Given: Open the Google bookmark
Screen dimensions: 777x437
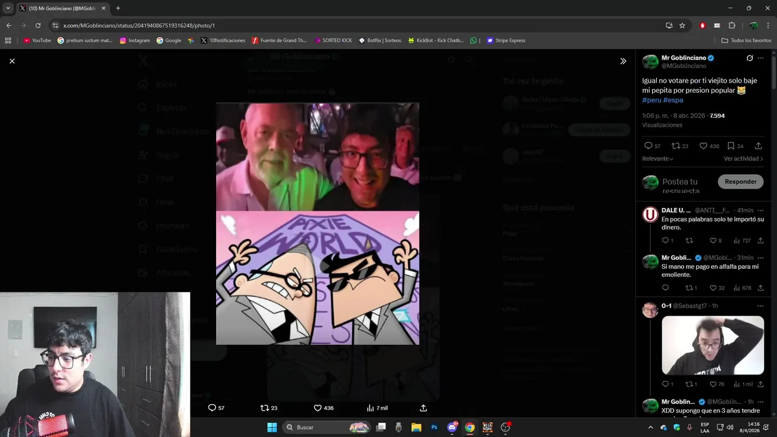Looking at the screenshot, I should [169, 41].
